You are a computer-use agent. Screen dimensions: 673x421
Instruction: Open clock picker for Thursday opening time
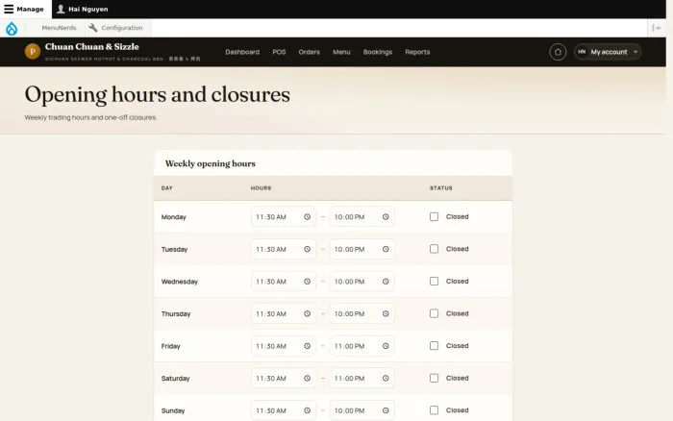(x=308, y=313)
